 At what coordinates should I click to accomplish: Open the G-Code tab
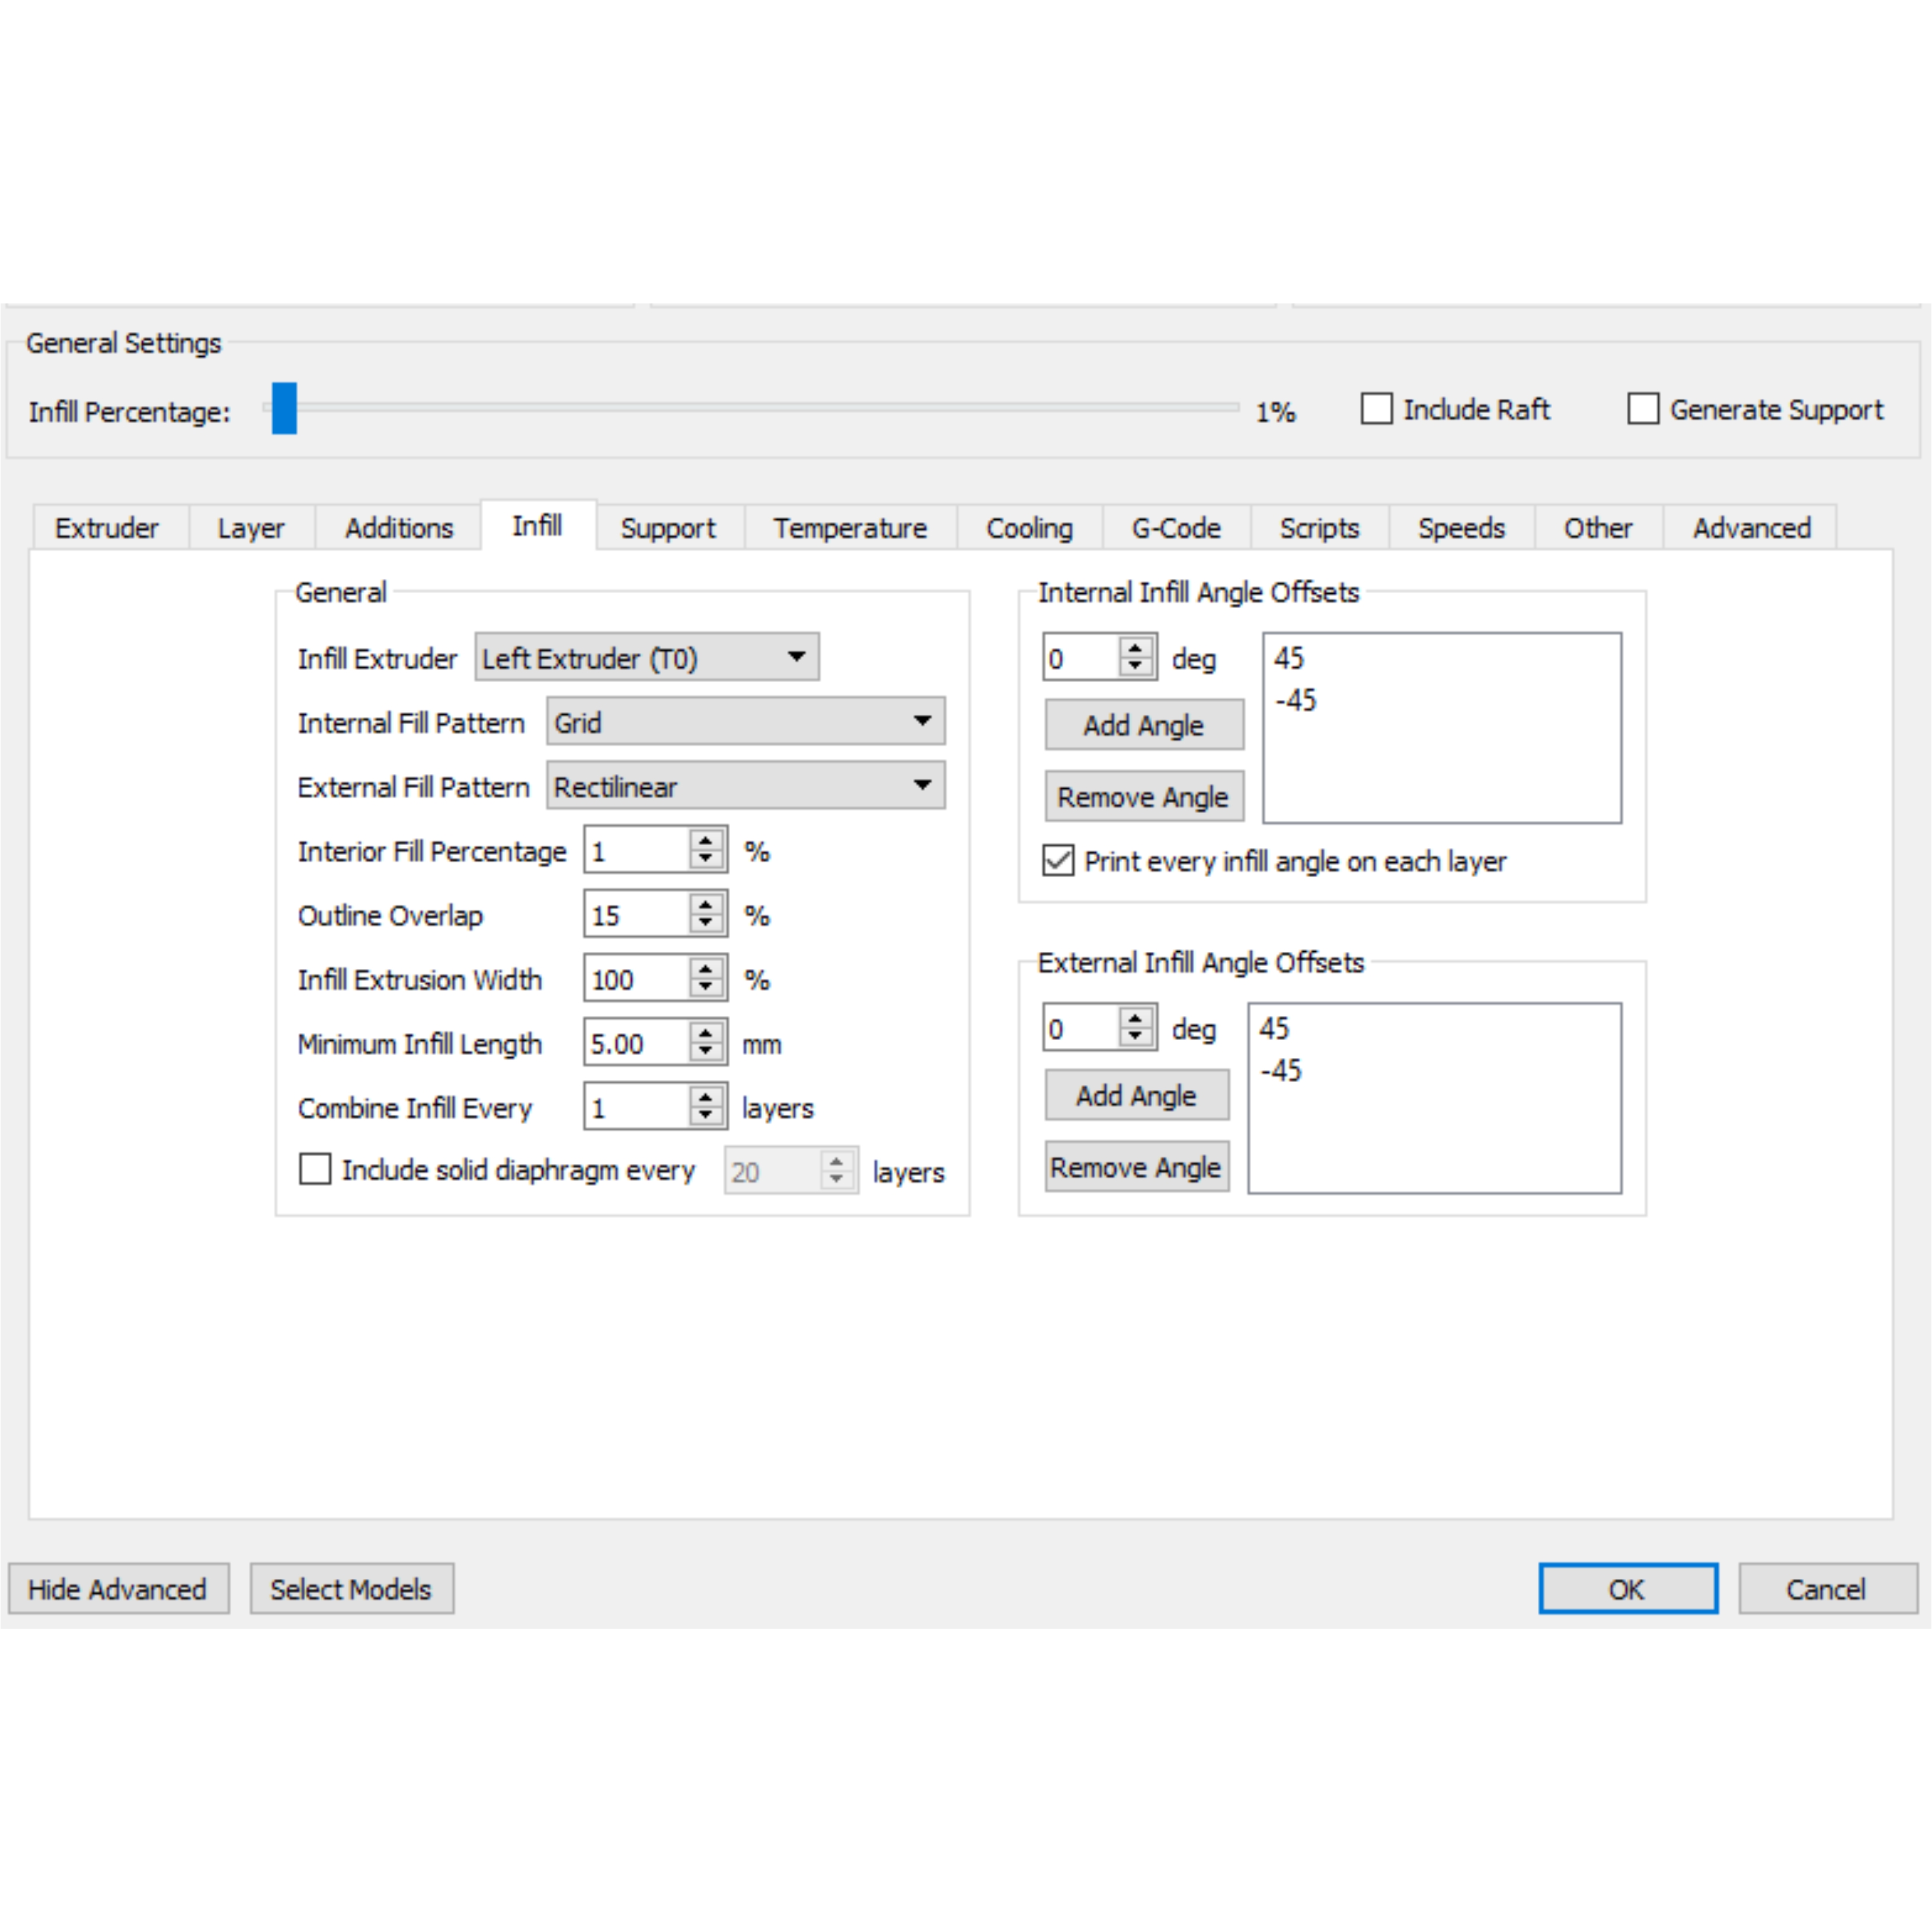(1175, 528)
